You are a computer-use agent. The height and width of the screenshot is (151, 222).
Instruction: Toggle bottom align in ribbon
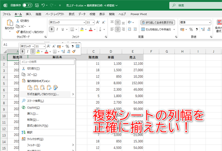tap(123, 23)
